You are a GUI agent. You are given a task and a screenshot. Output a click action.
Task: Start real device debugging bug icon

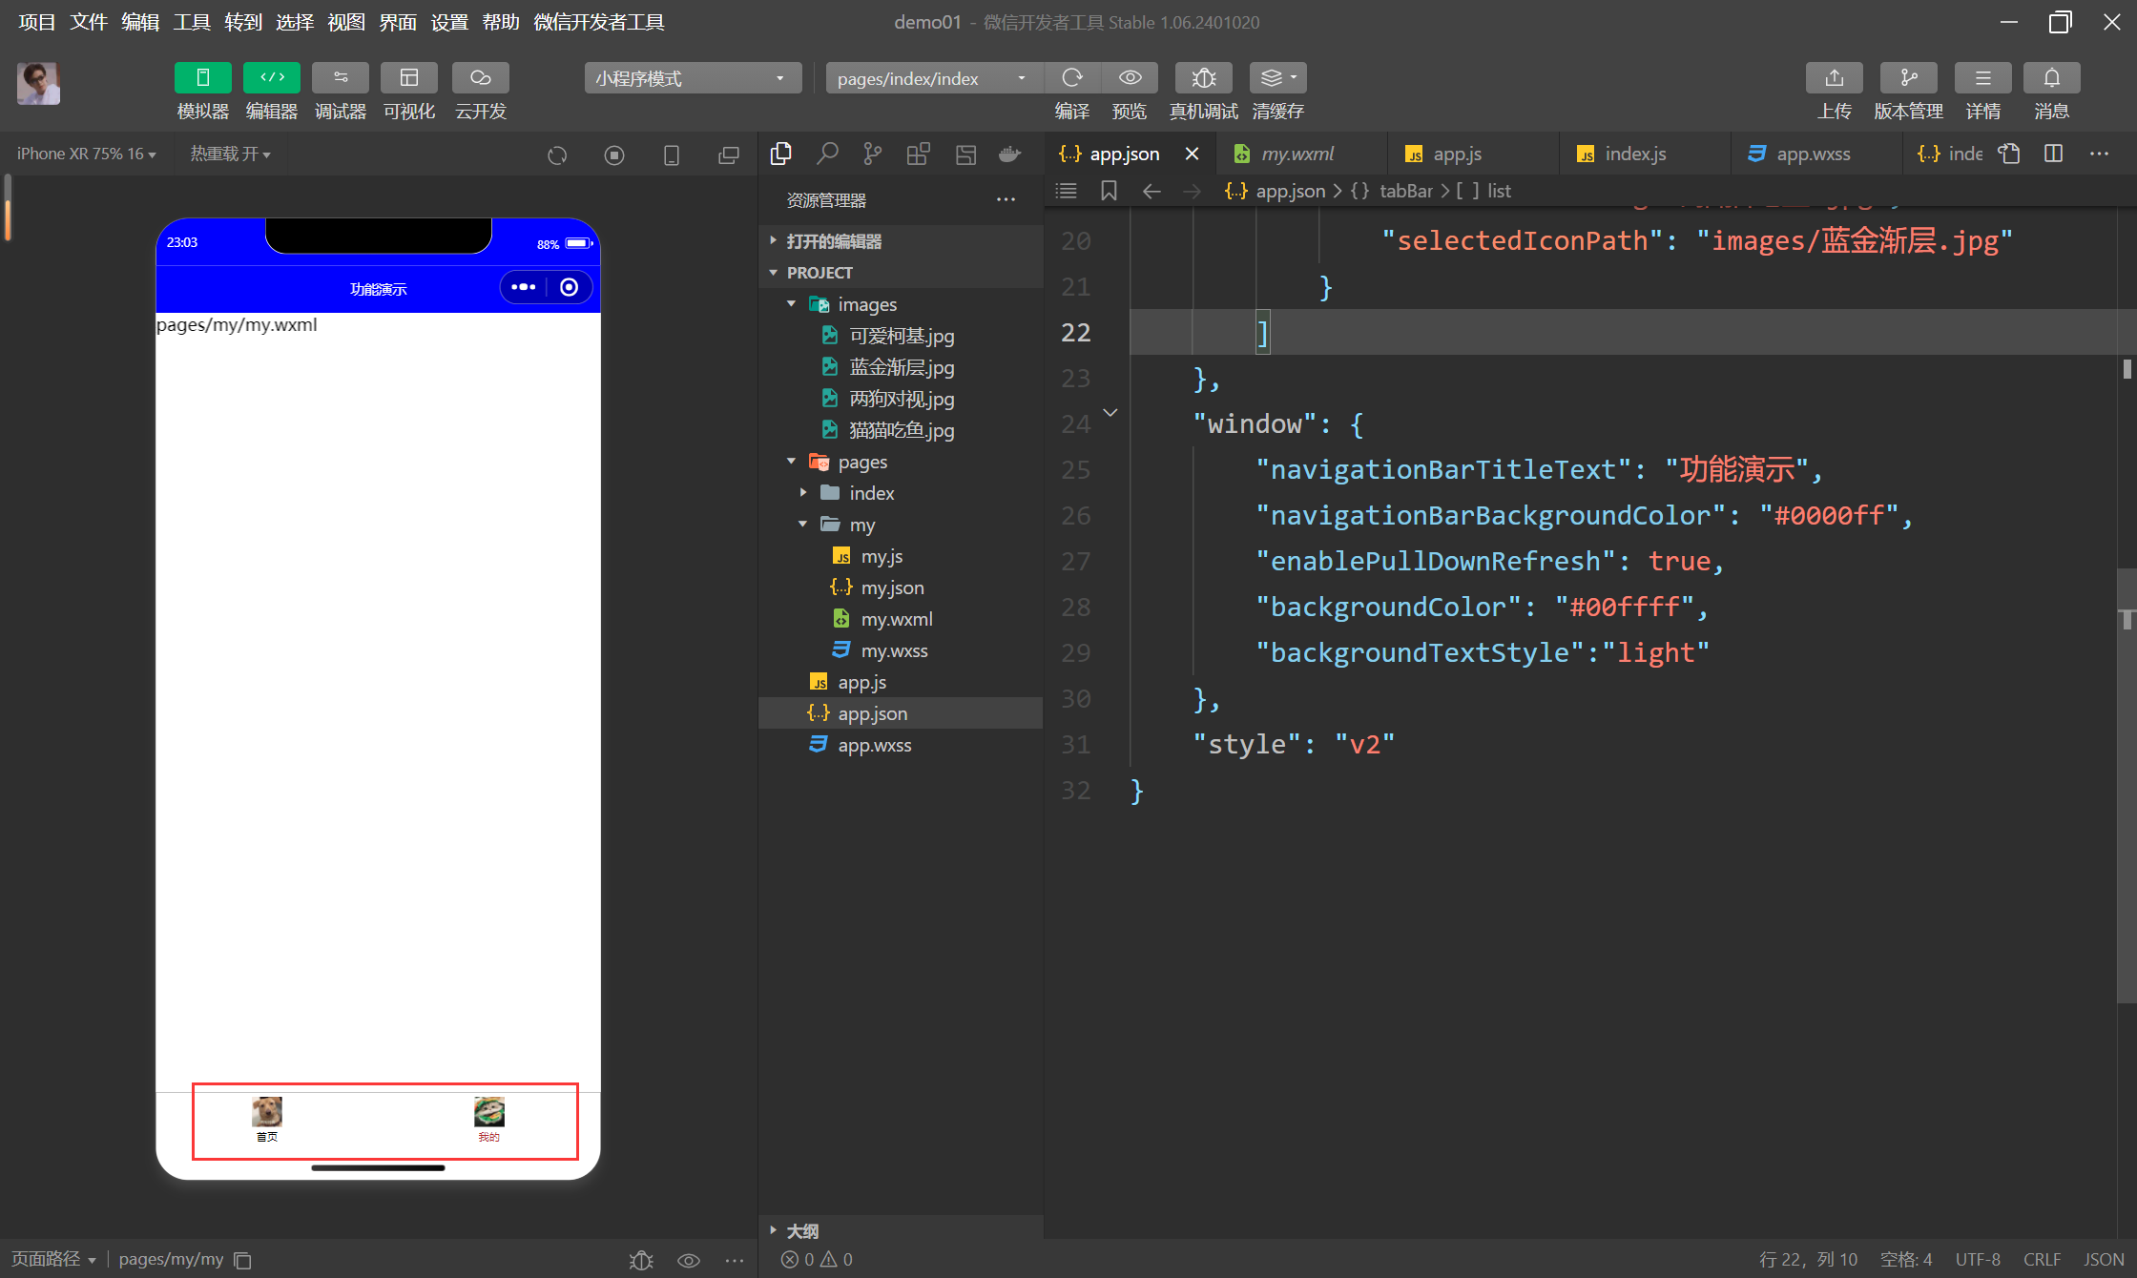coord(1203,78)
